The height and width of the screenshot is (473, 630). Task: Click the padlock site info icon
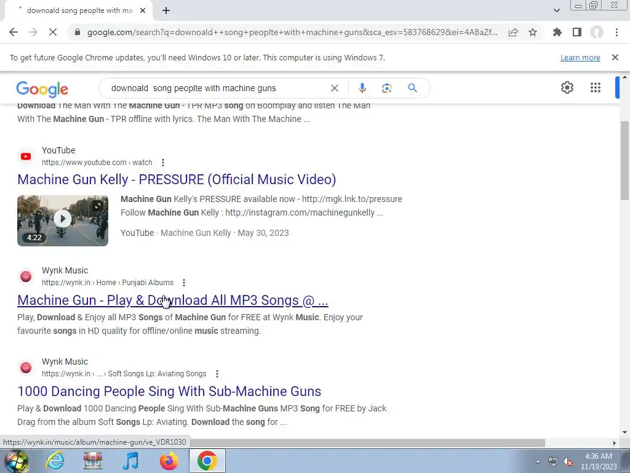click(78, 32)
